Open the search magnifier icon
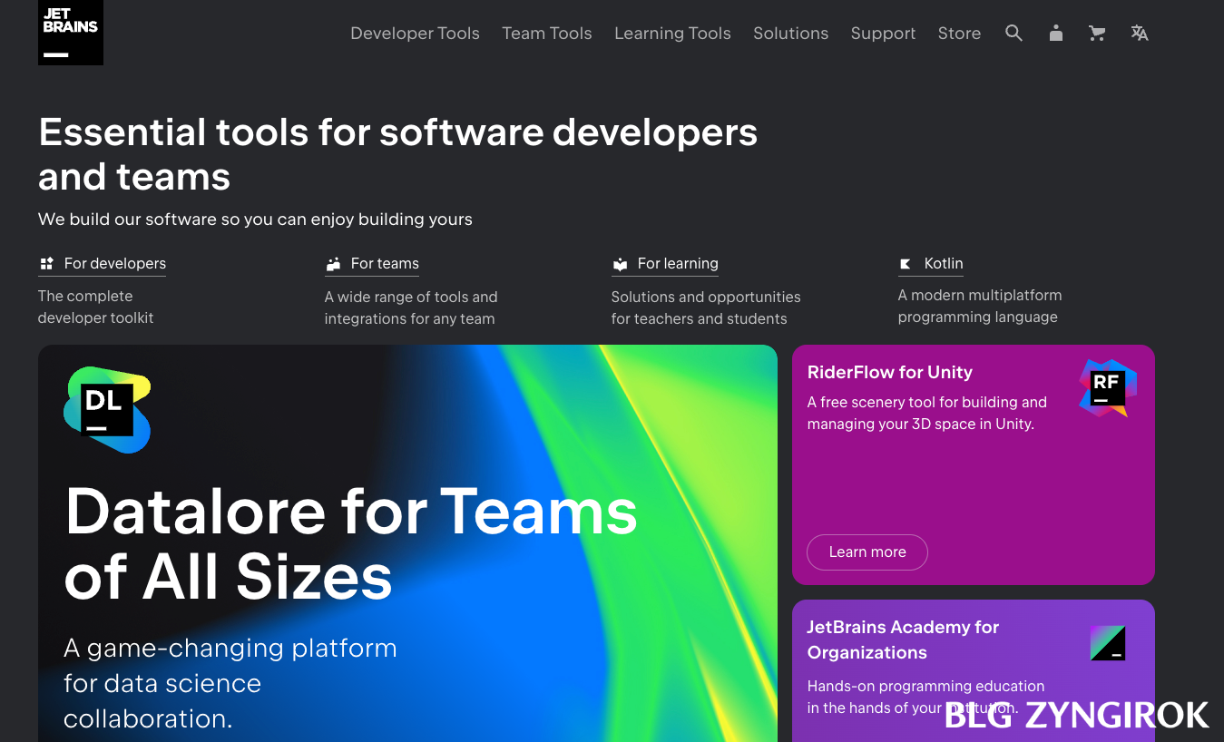The height and width of the screenshot is (742, 1224). click(1013, 33)
